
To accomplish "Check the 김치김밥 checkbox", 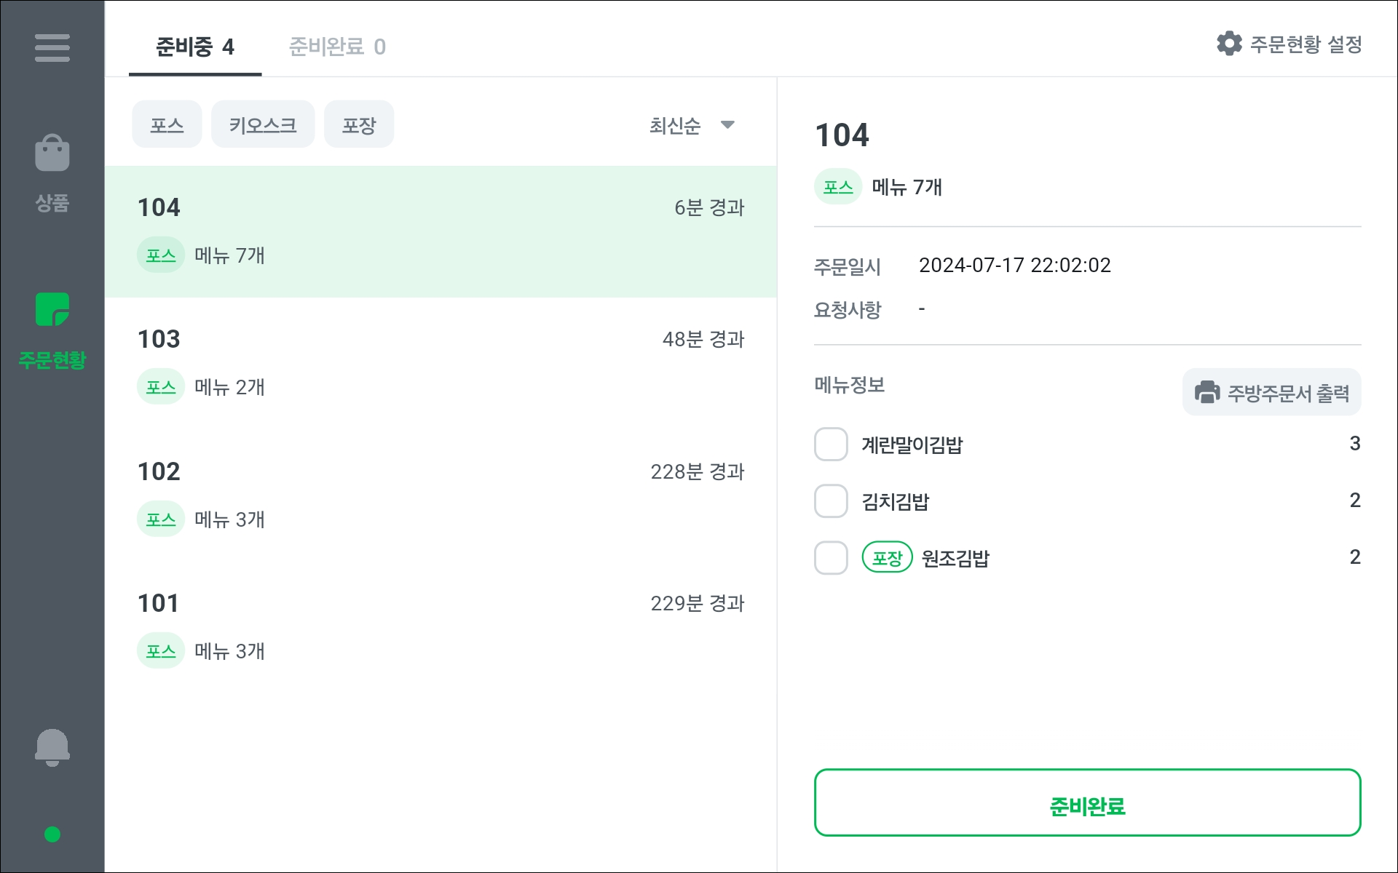I will click(x=831, y=501).
